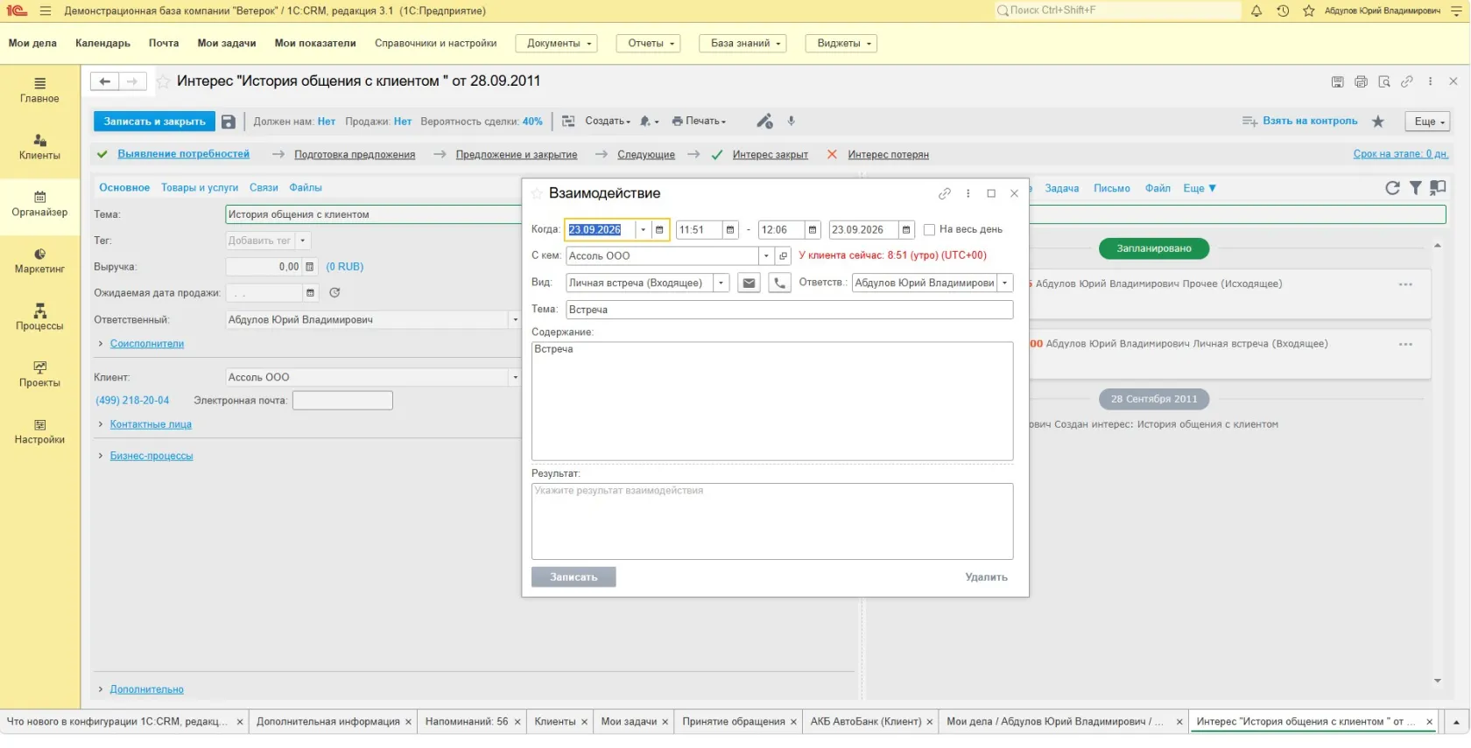Image resolution: width=1471 pixels, height=748 pixels.
Task: Expand the Соисполнители section
Action: [x=146, y=344]
